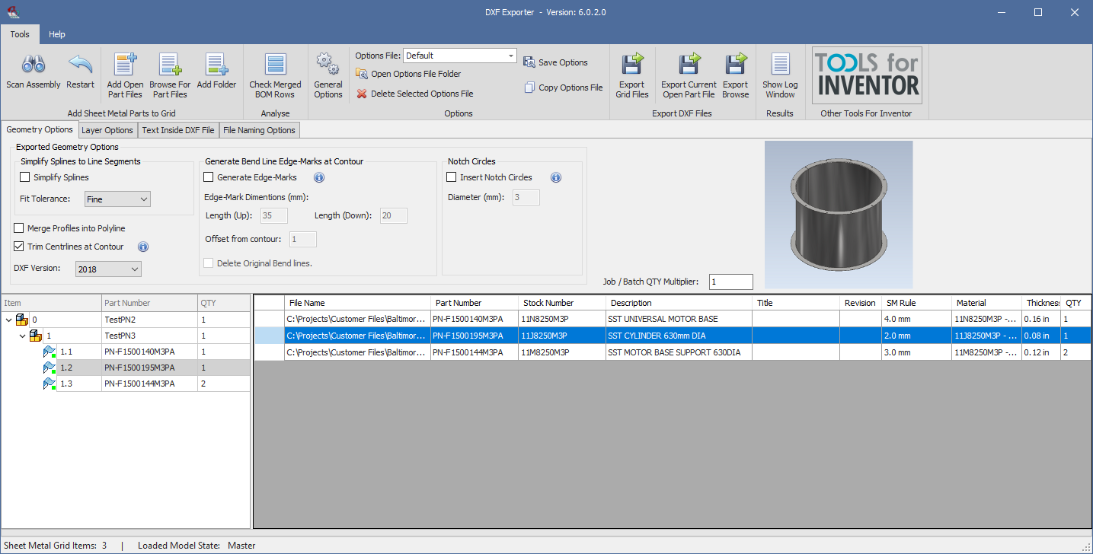Select tree item 1.3 PN-F1500144M3PA
This screenshot has width=1093, height=554.
[x=139, y=384]
